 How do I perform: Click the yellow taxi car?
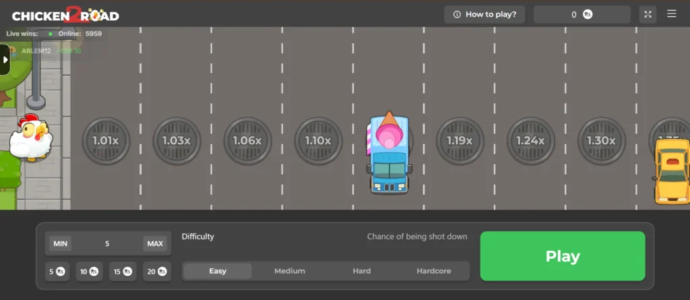(x=672, y=171)
